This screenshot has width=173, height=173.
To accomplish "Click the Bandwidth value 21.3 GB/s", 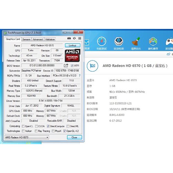I will click(x=69, y=96).
